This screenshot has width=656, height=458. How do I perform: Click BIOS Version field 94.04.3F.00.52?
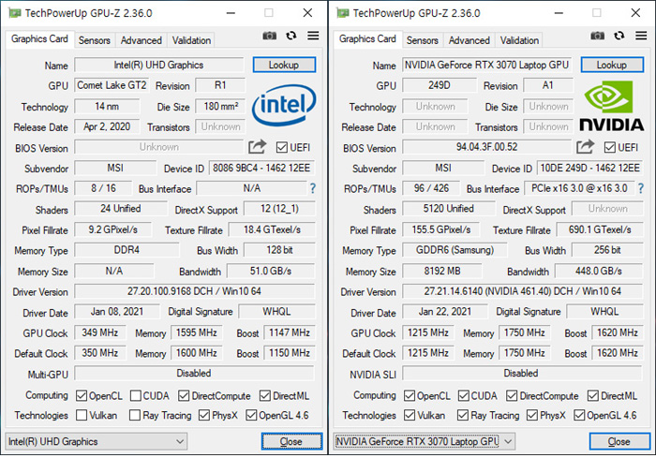(x=486, y=147)
